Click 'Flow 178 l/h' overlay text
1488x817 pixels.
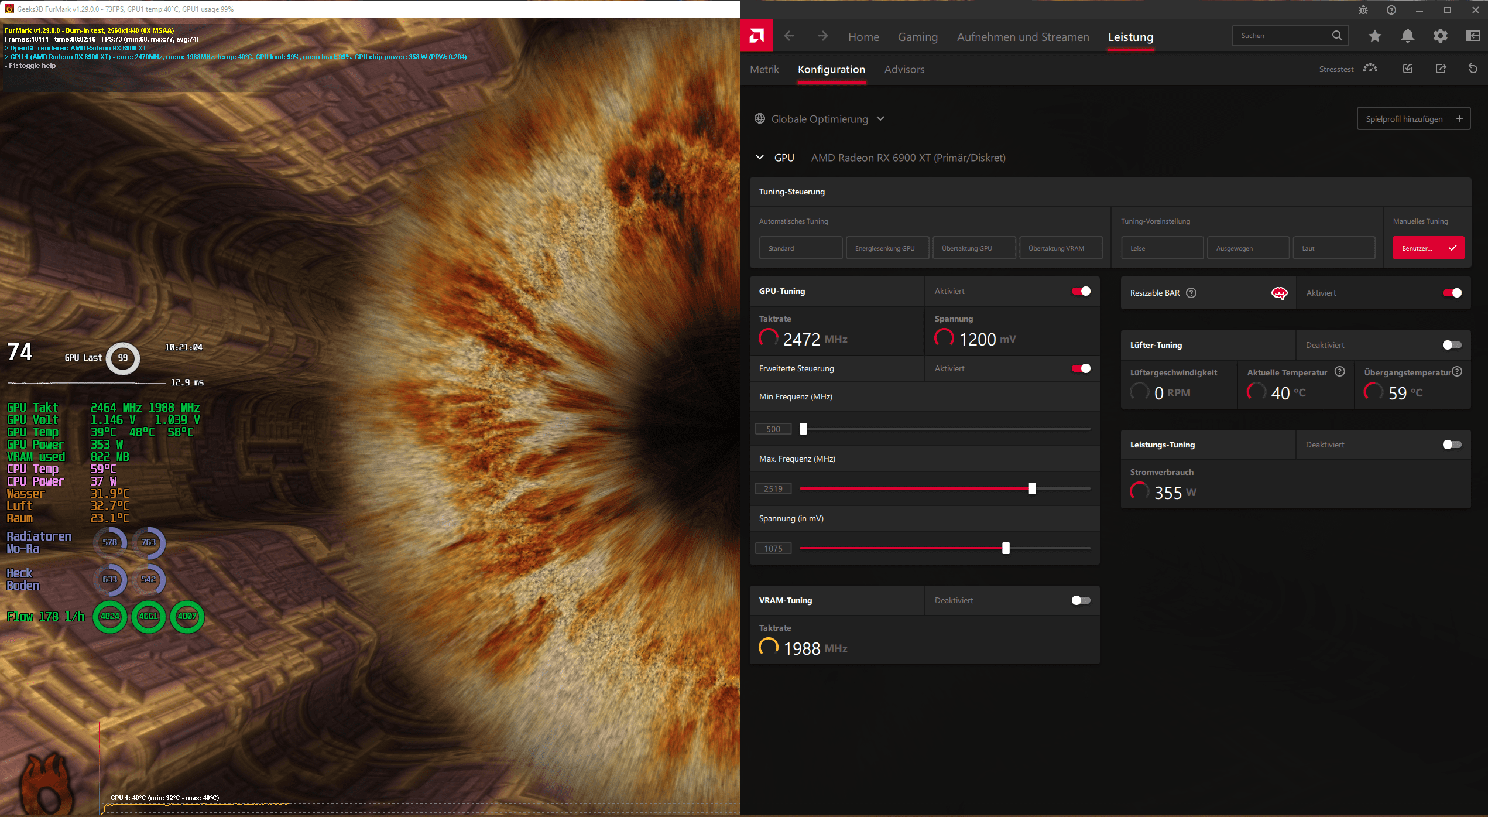pos(46,616)
